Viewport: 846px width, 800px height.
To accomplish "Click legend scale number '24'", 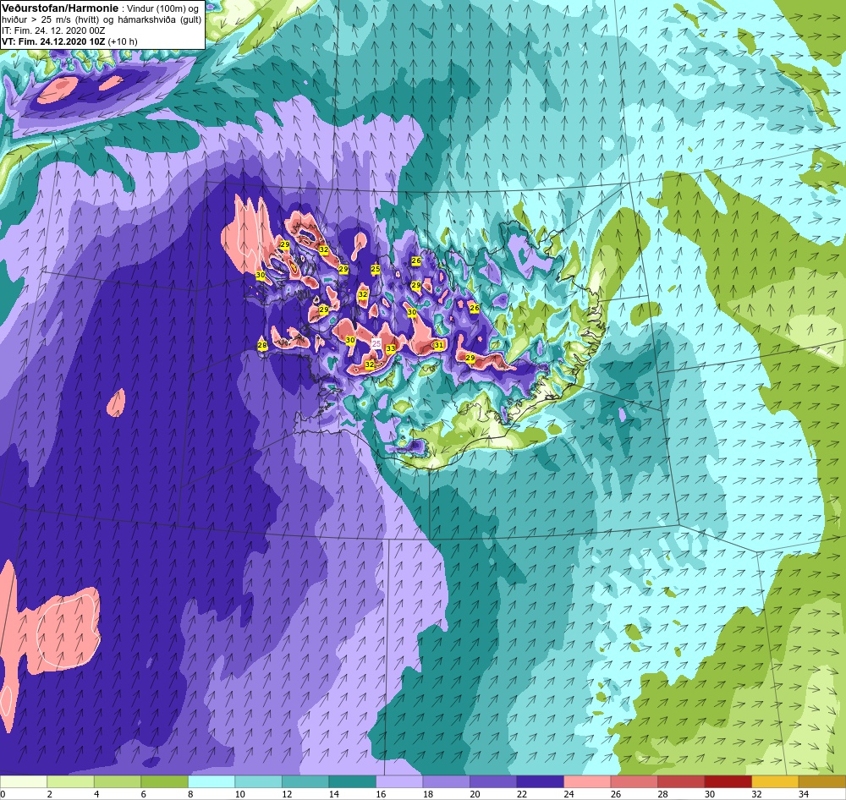I will 569,794.
